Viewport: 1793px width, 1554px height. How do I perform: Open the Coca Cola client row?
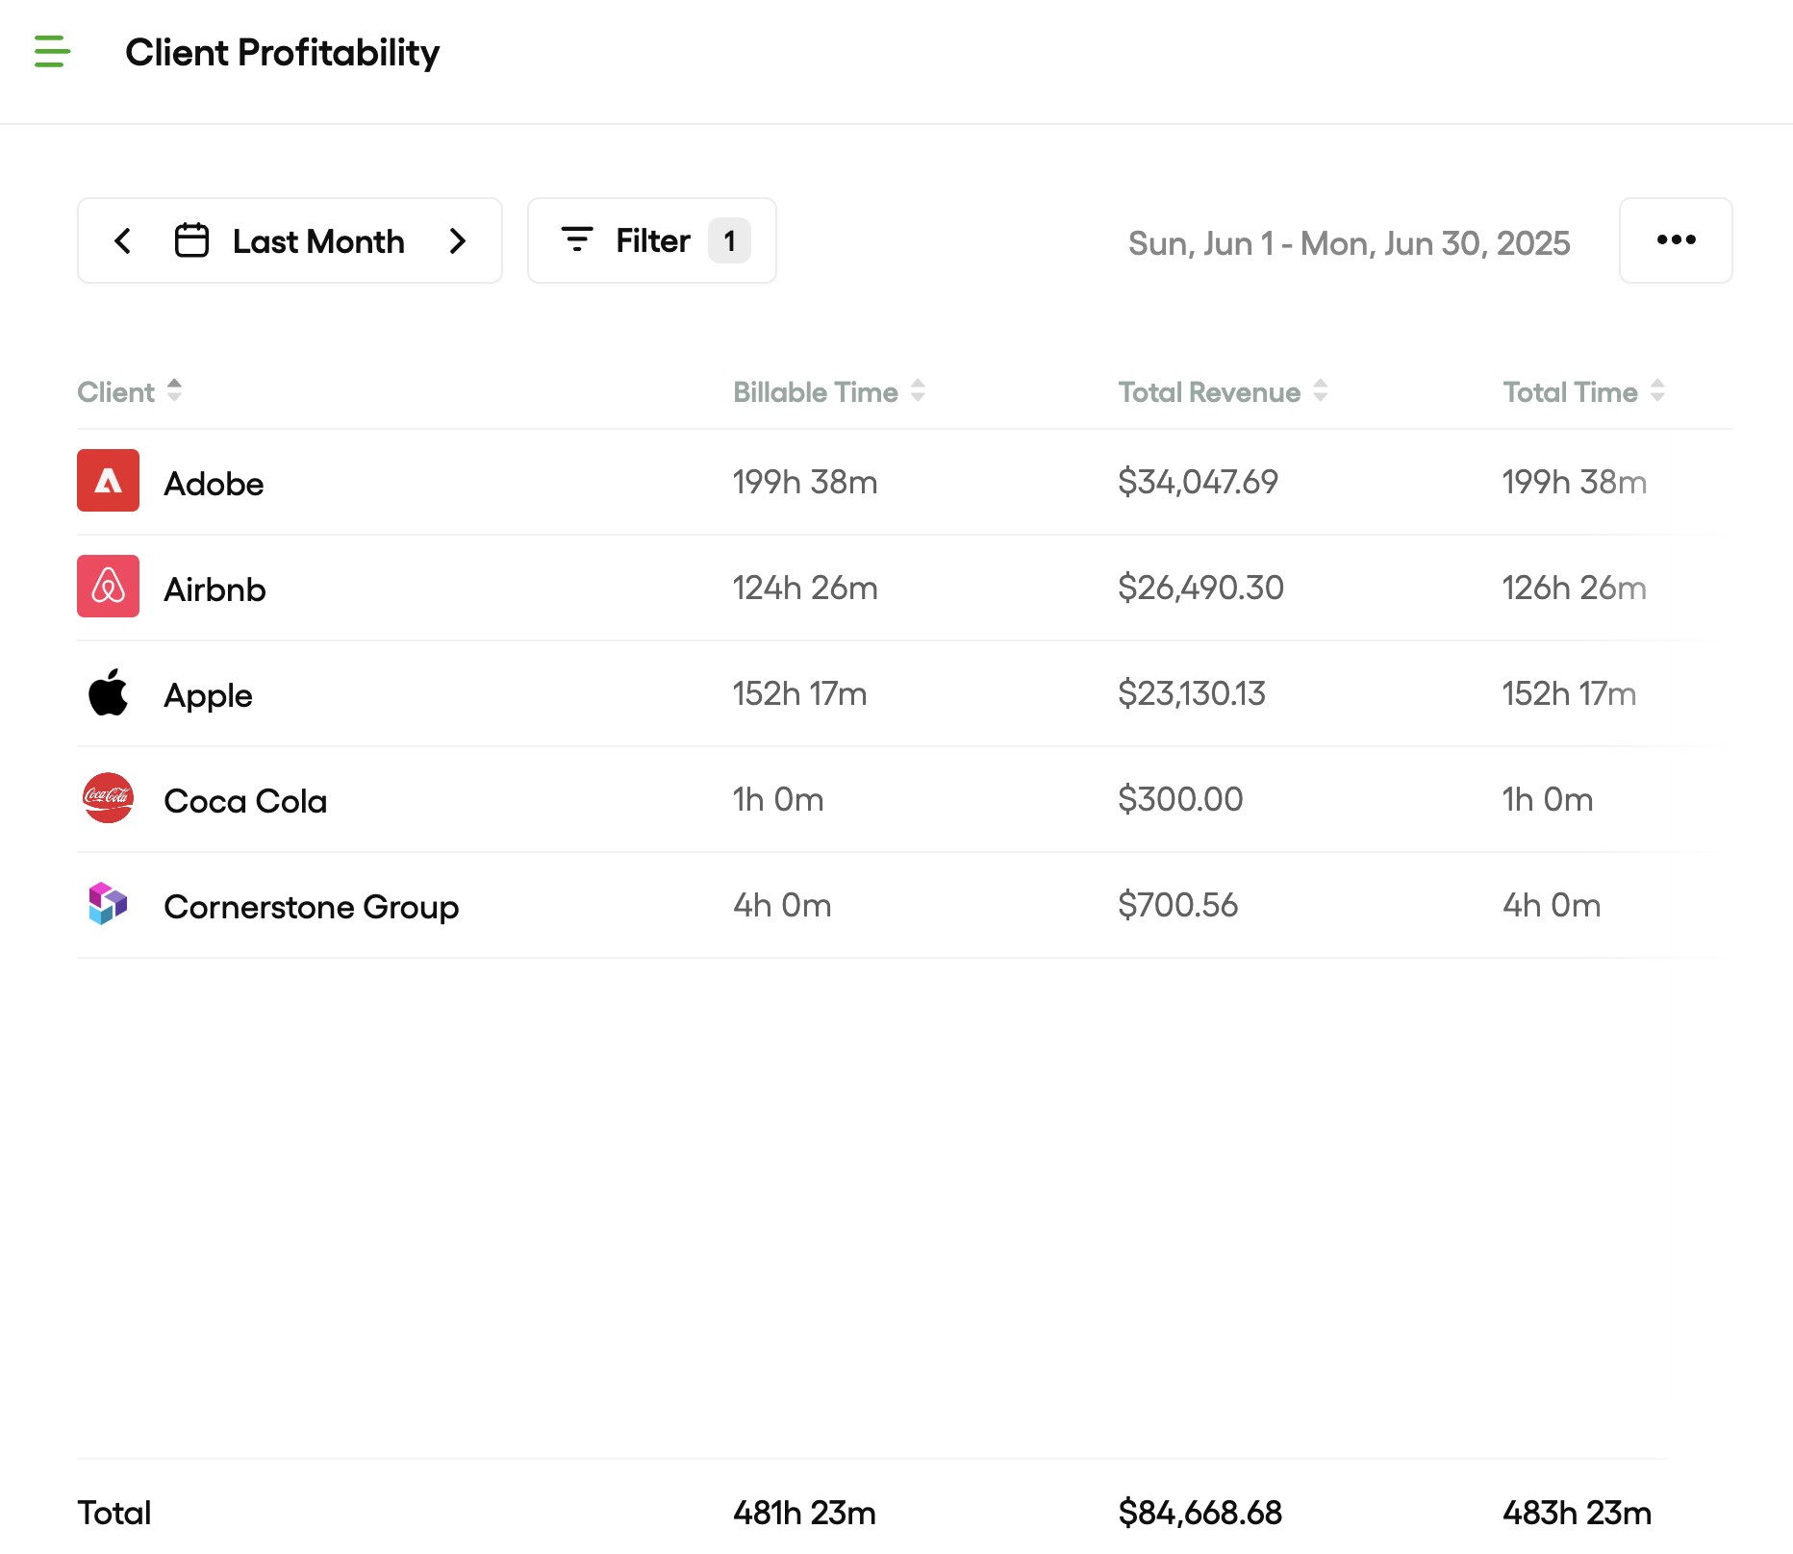click(x=905, y=799)
